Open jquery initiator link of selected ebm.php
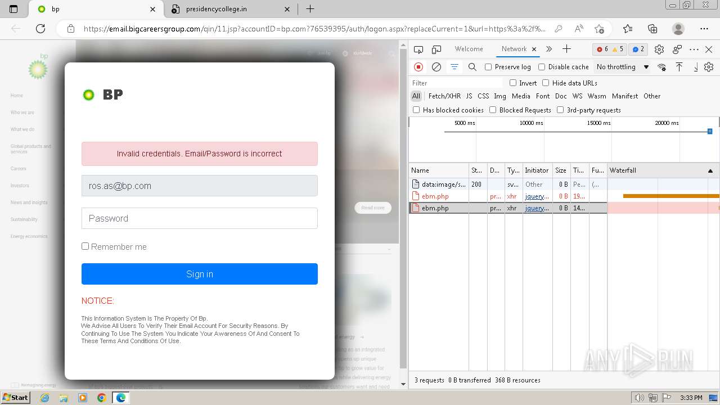 537,208
